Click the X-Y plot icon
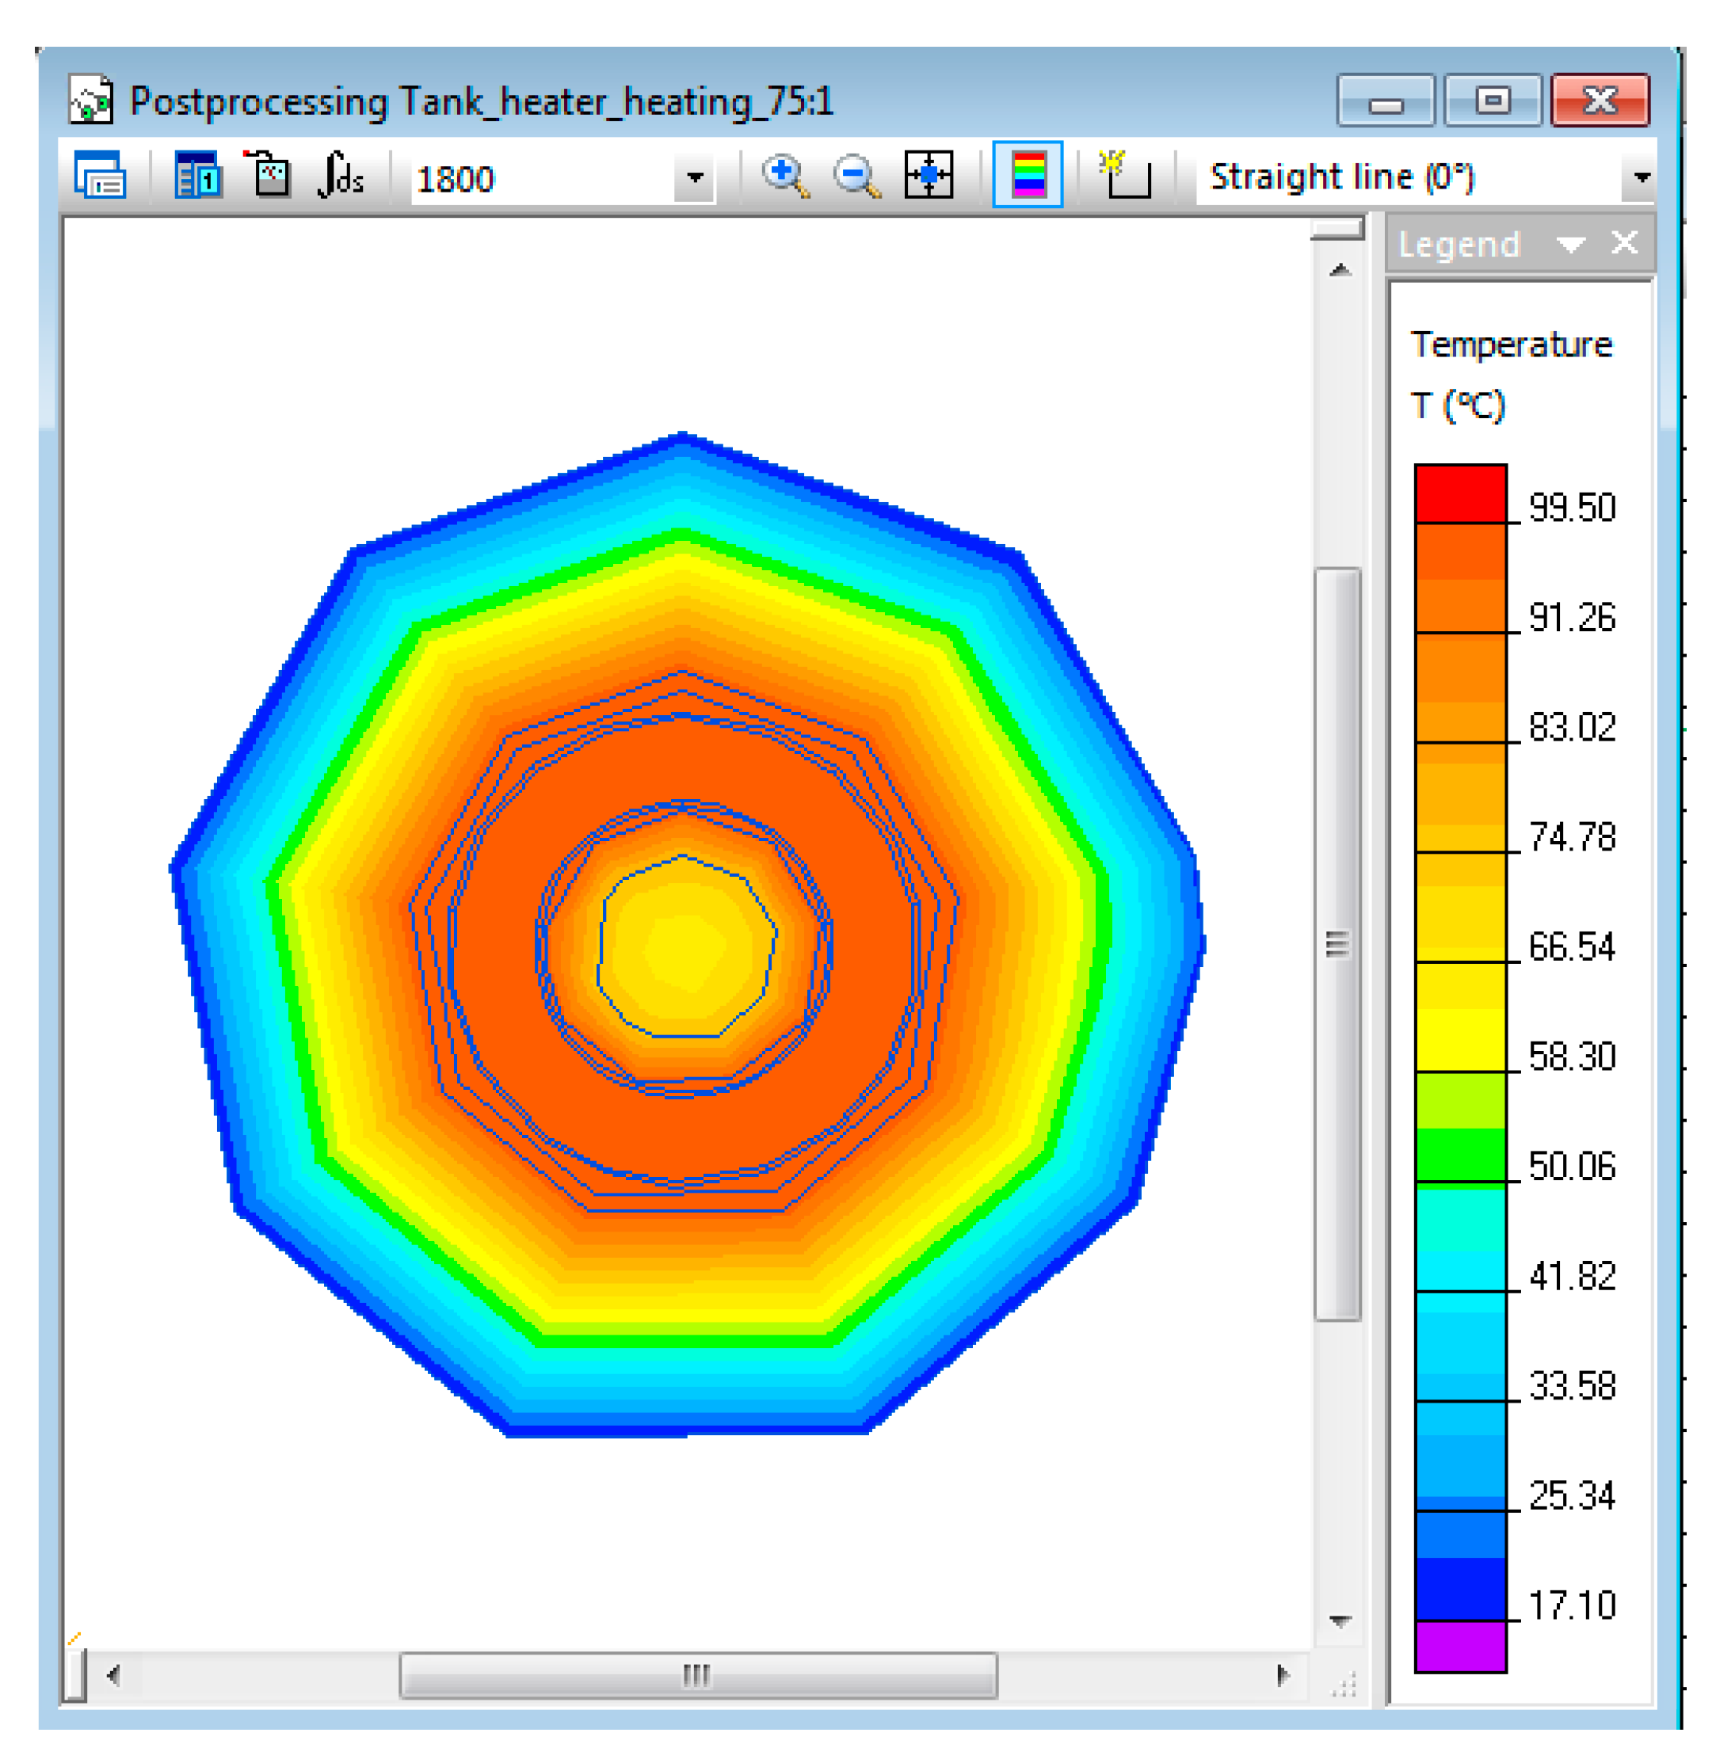Image resolution: width=1716 pixels, height=1763 pixels. coord(269,175)
